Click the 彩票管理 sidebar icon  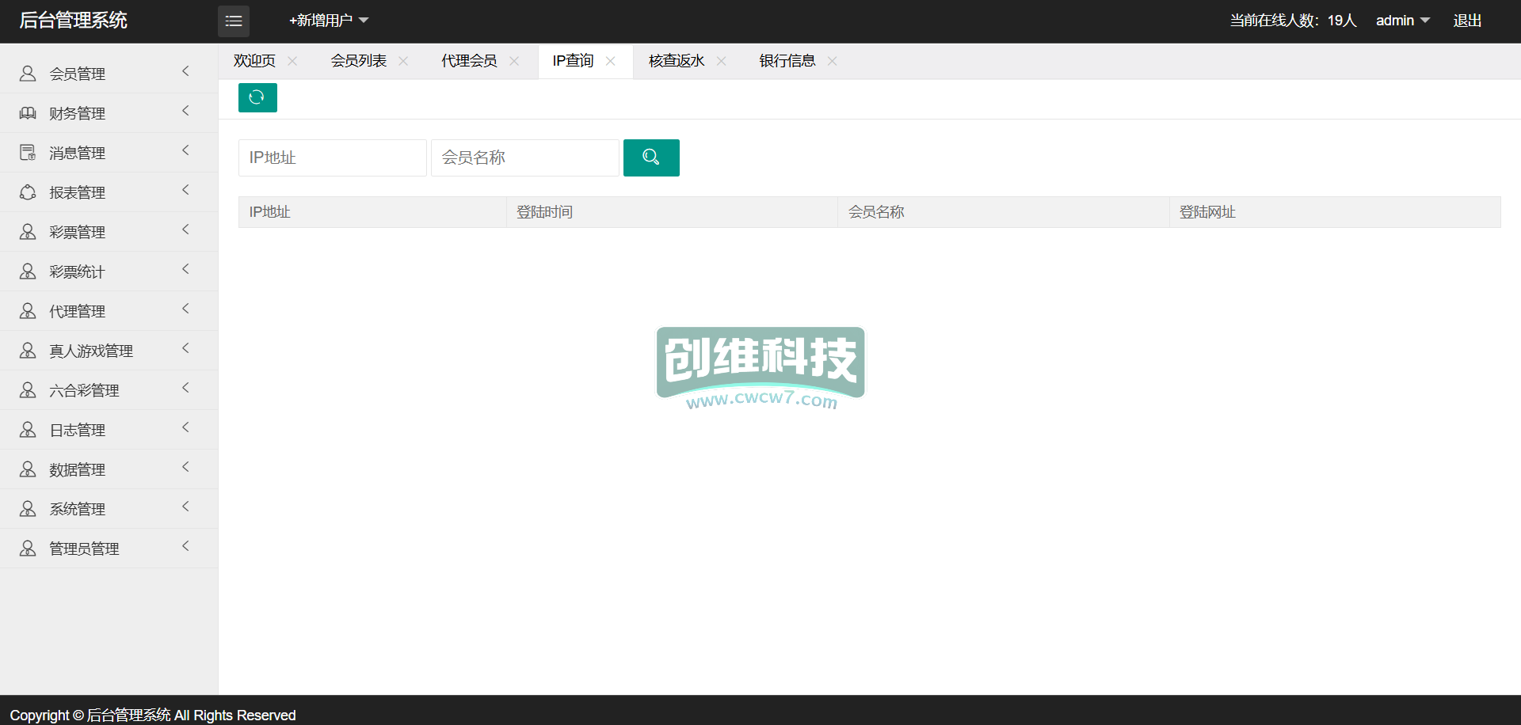[28, 232]
